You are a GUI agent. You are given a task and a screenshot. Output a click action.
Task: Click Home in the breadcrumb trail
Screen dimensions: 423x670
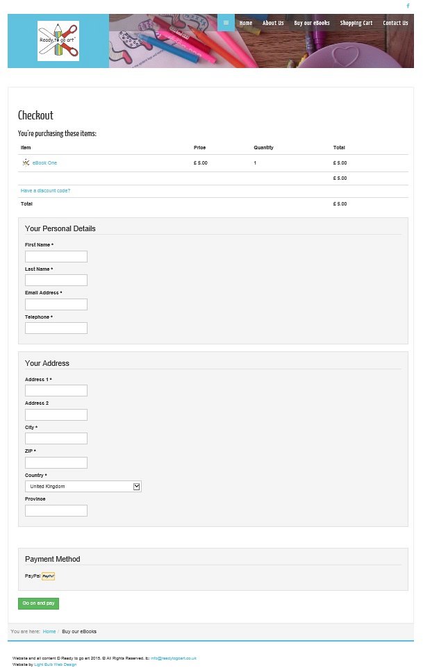(49, 631)
